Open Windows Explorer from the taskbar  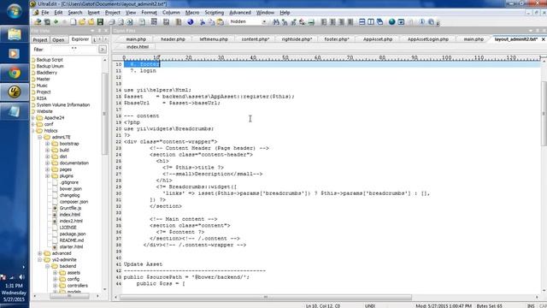(x=15, y=34)
